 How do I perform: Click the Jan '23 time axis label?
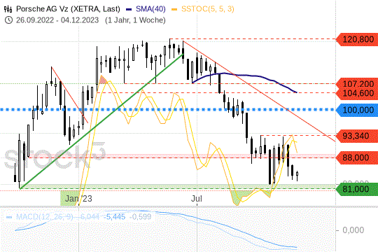[78, 199]
